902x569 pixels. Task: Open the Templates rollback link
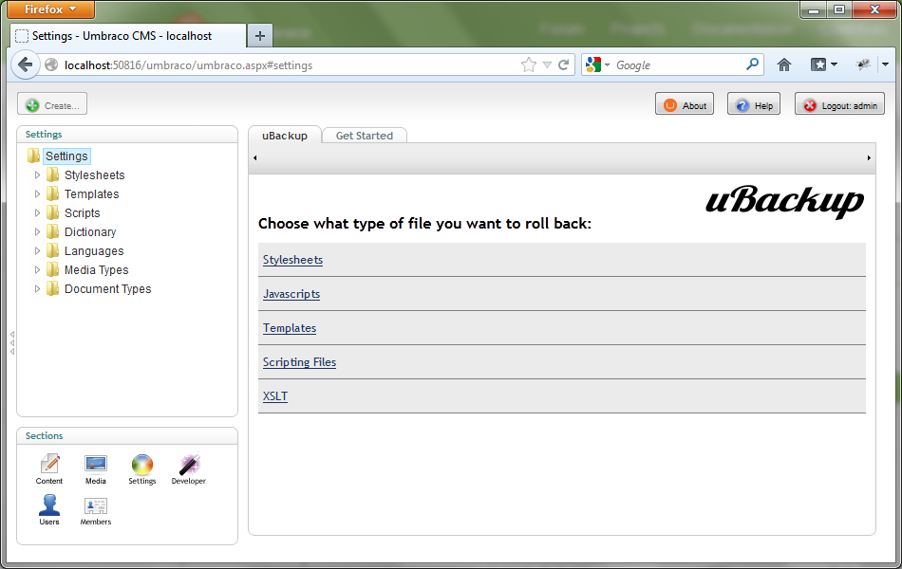coord(290,328)
